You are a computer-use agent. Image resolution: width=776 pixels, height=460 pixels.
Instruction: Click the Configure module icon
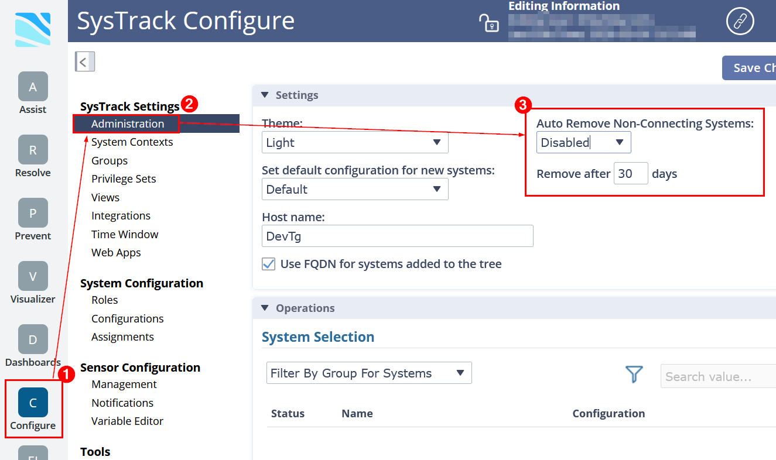pos(33,403)
